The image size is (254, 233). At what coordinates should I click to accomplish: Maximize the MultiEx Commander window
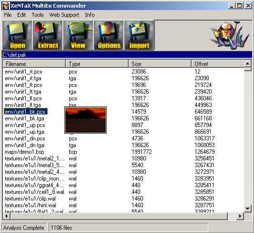(239, 6)
